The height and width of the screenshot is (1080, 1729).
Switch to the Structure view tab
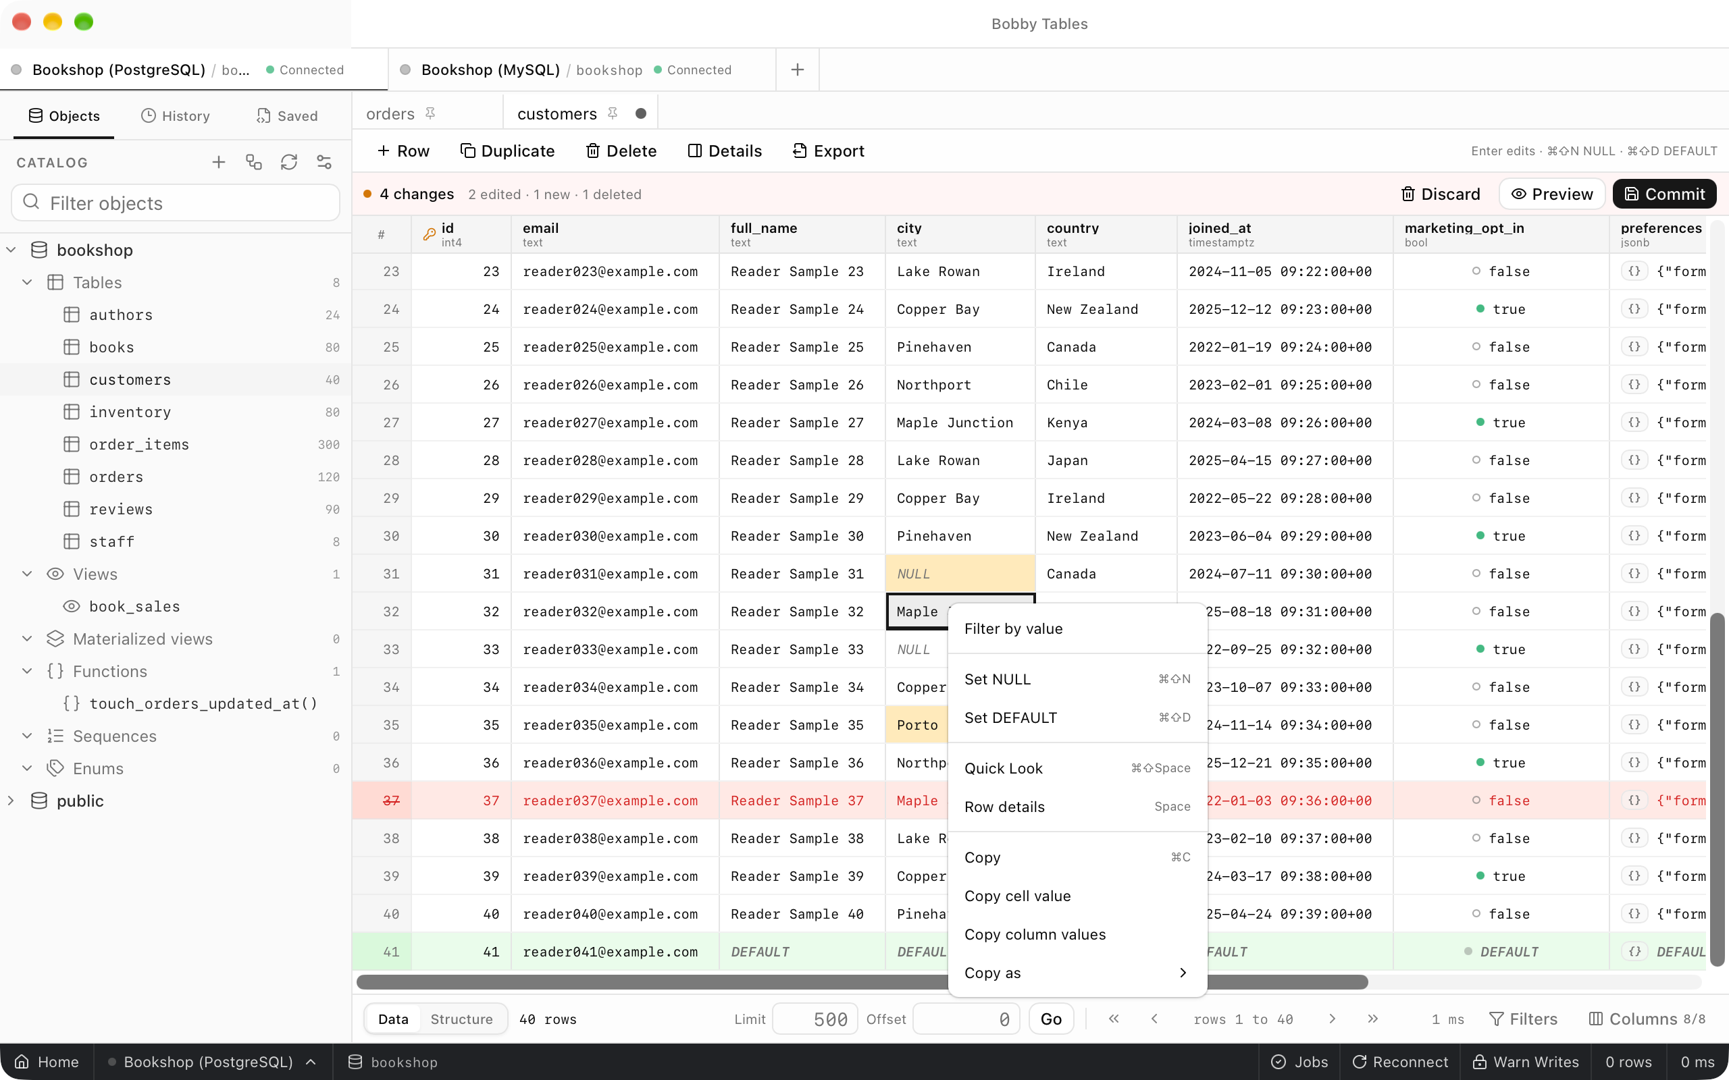[x=461, y=1019]
